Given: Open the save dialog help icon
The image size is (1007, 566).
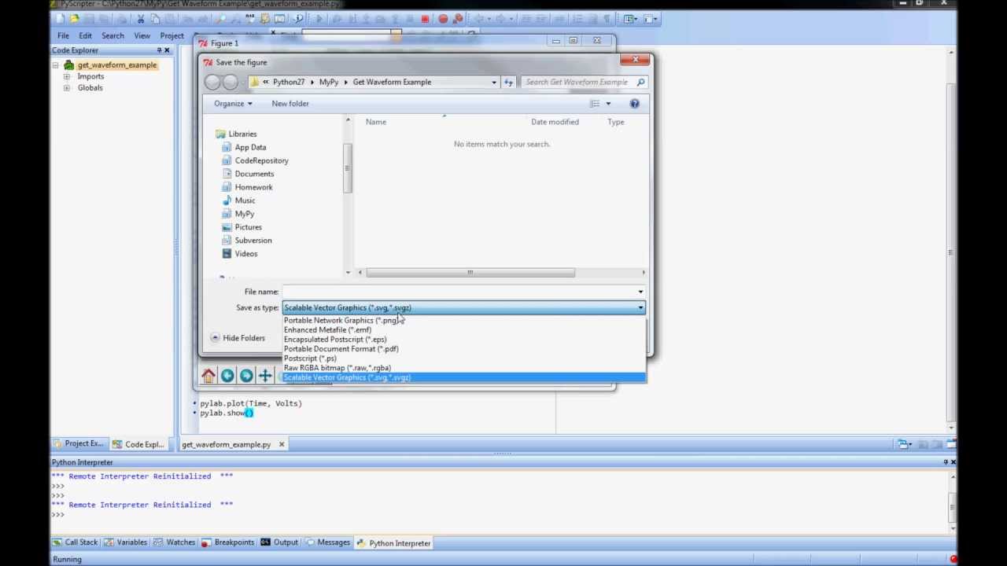Looking at the screenshot, I should [634, 104].
